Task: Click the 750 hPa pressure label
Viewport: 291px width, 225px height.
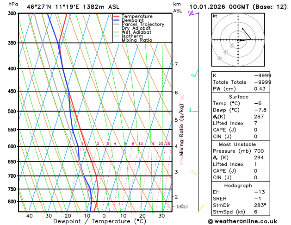Action: tap(13, 189)
